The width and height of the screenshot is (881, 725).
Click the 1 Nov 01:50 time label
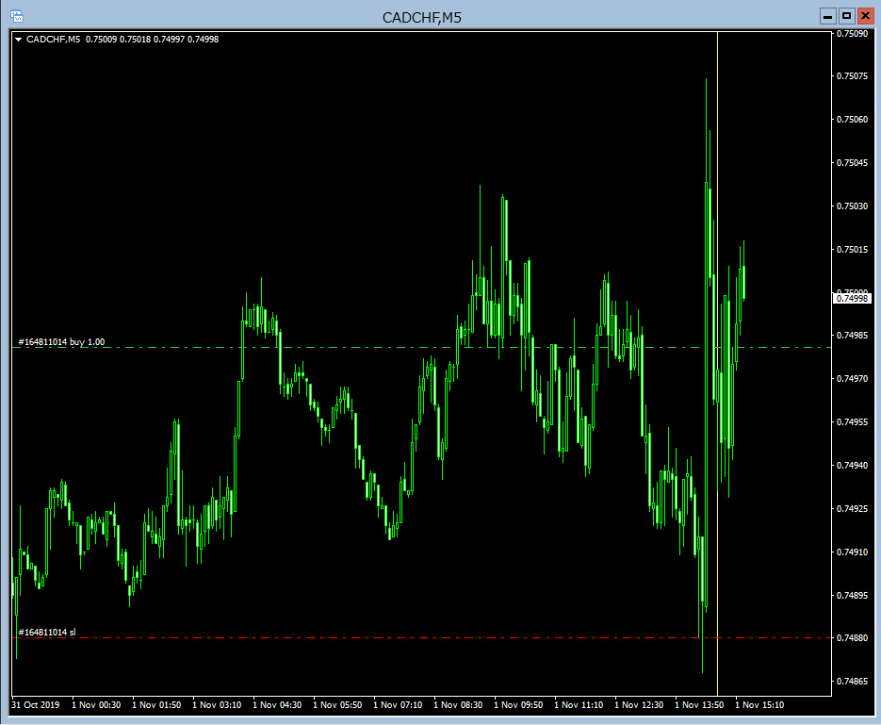tap(156, 705)
